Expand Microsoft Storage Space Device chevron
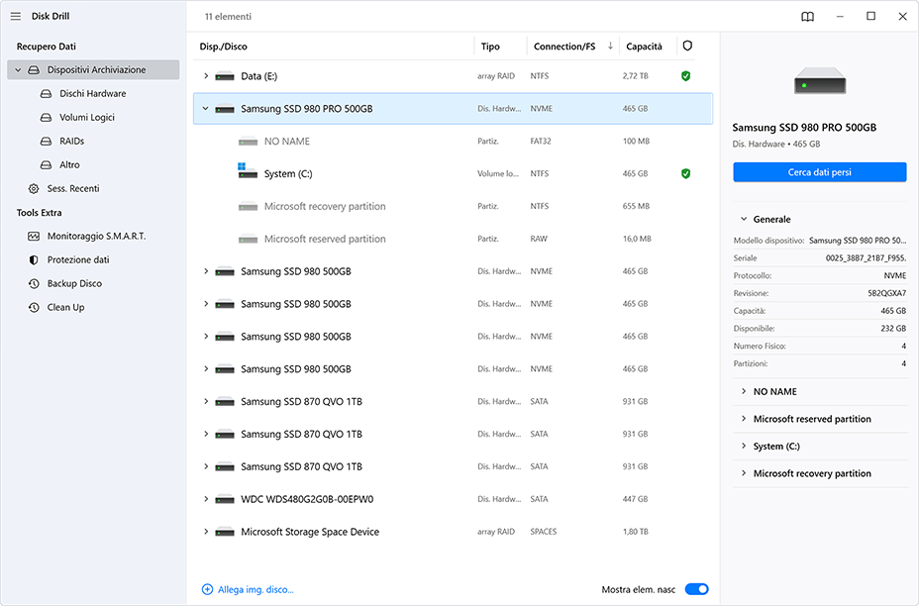The width and height of the screenshot is (919, 606). click(206, 532)
